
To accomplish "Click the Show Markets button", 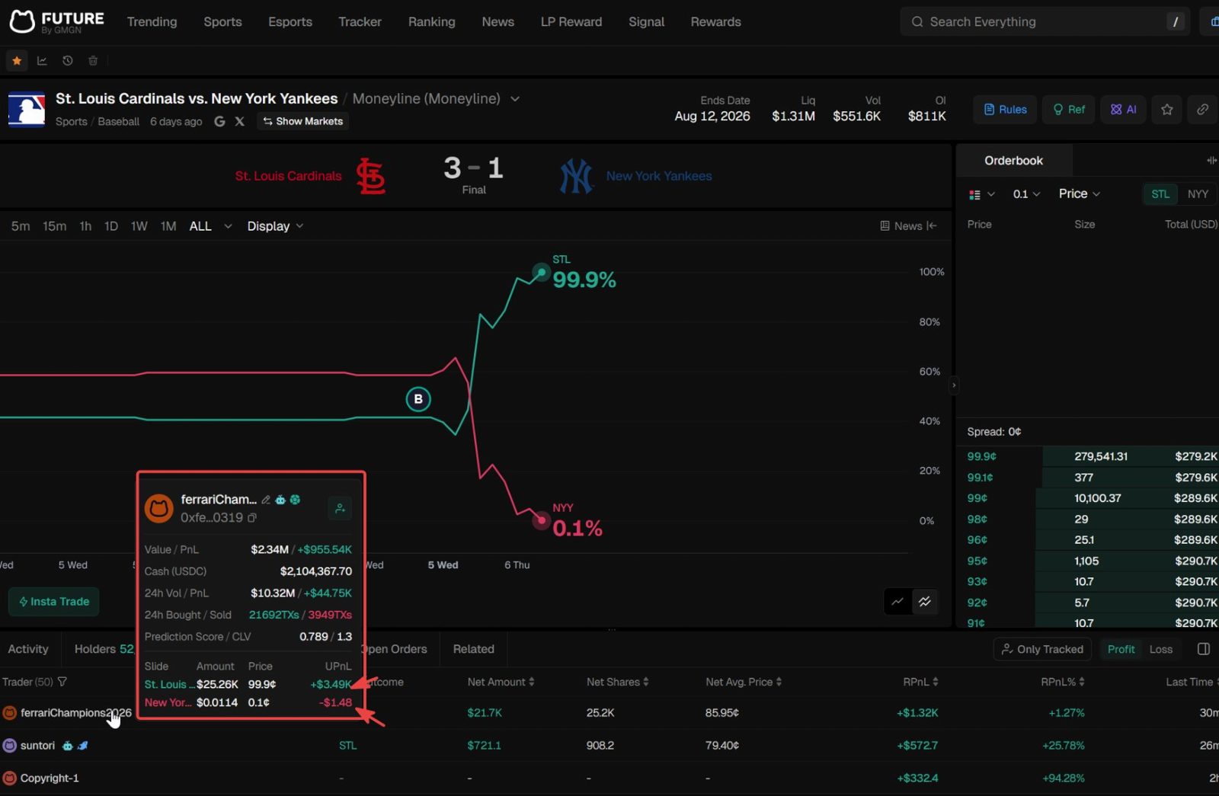I will (x=302, y=121).
